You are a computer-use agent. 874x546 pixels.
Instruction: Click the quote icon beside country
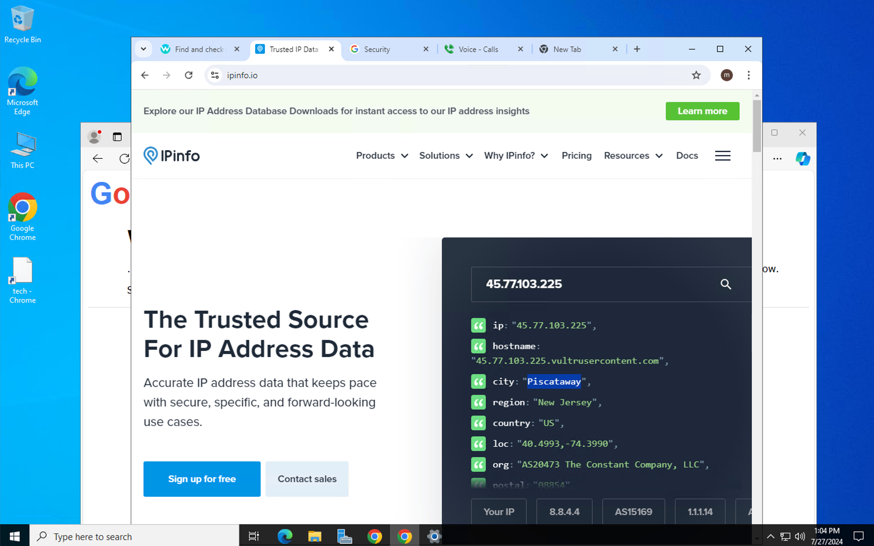pyautogui.click(x=478, y=423)
